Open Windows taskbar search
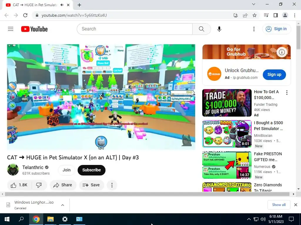The image size is (301, 225). pyautogui.click(x=21, y=219)
